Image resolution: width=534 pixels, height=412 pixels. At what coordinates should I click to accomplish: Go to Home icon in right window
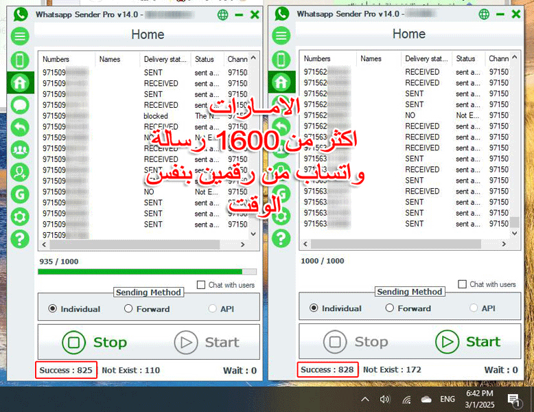pyautogui.click(x=281, y=82)
